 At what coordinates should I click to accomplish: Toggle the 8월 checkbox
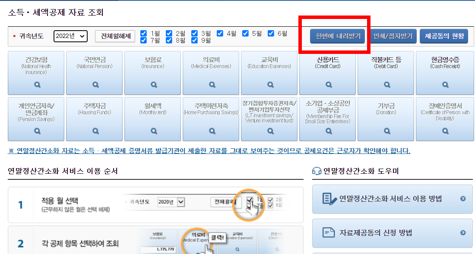click(169, 40)
